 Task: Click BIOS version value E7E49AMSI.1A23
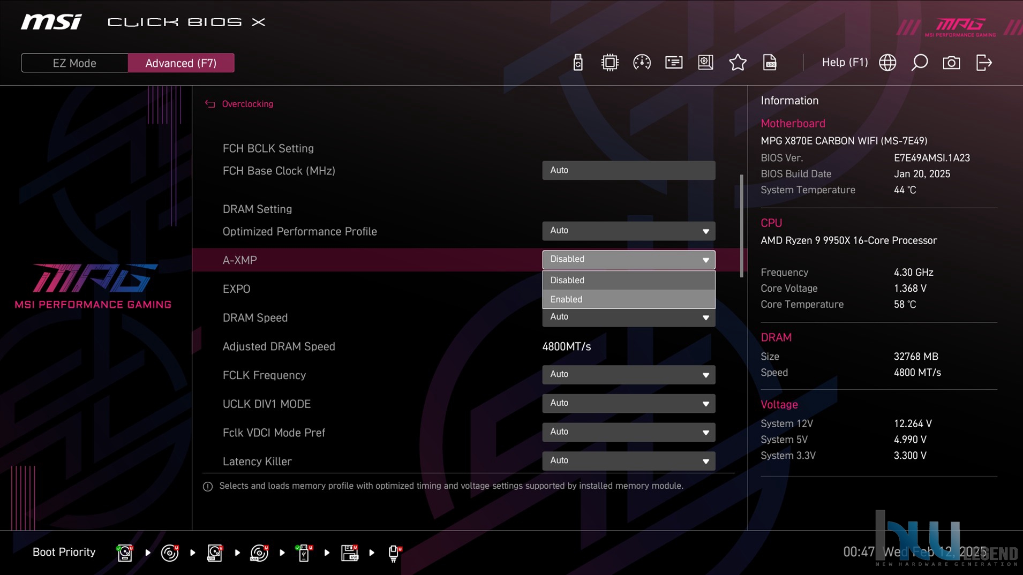(931, 158)
